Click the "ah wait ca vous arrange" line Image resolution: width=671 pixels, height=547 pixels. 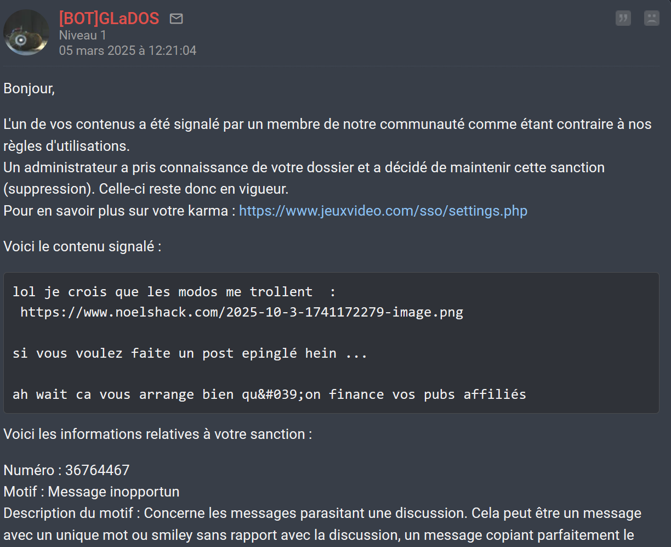point(269,394)
